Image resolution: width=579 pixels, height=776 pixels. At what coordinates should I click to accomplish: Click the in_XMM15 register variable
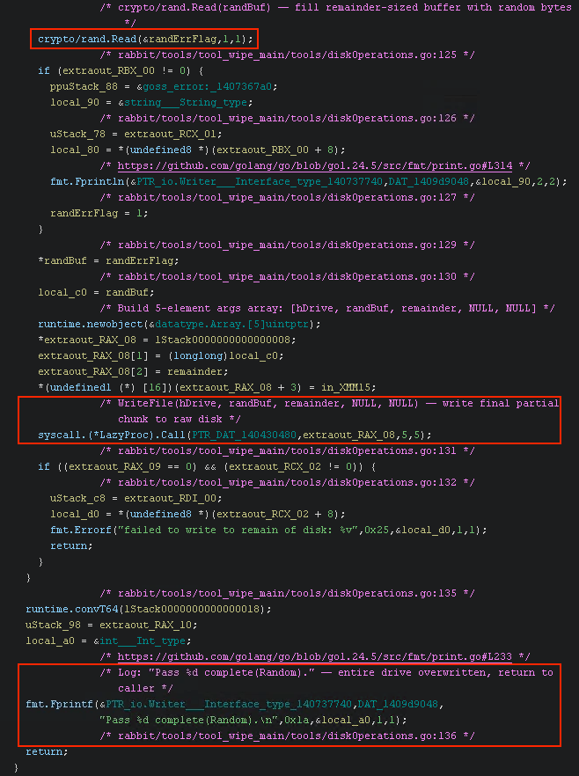(346, 387)
